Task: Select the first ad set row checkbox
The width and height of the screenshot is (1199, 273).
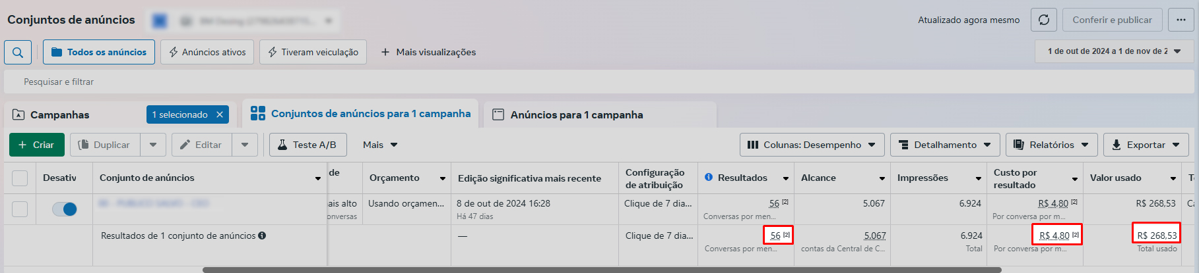Action: pos(20,209)
